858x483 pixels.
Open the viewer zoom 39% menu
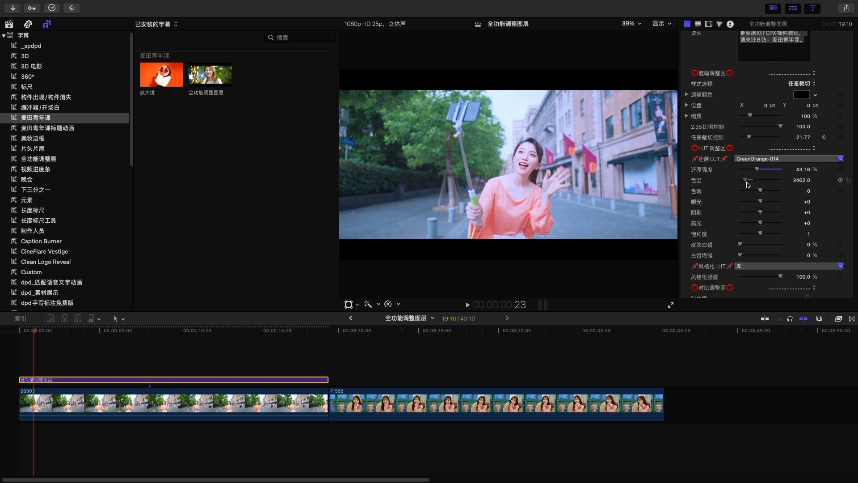[x=631, y=24]
